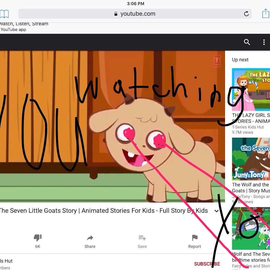This screenshot has height=270, width=270.
Task: Tap the goat cartoon video player
Action: pyautogui.click(x=112, y=126)
